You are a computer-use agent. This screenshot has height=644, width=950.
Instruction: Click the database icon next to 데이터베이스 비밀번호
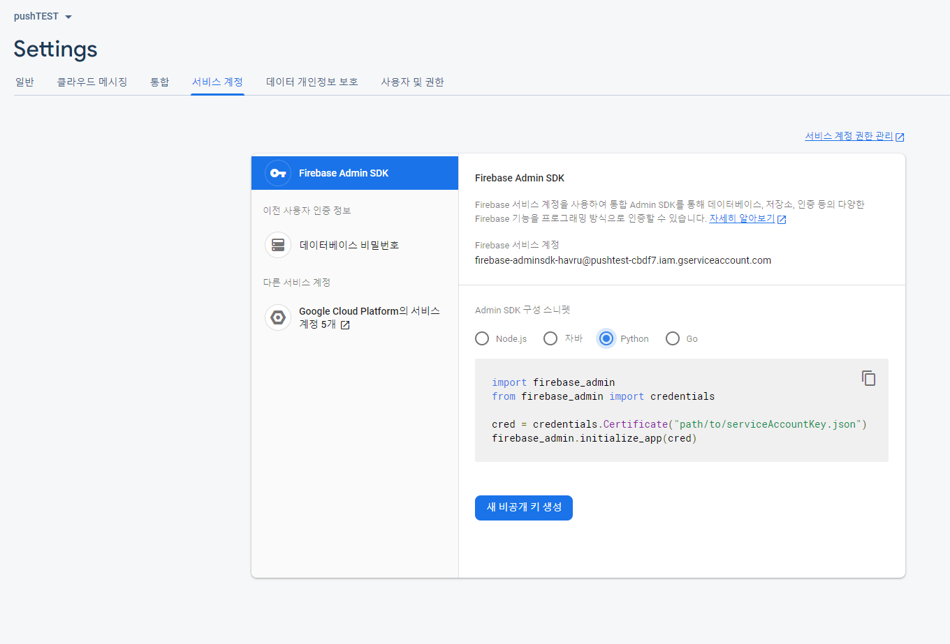point(278,245)
